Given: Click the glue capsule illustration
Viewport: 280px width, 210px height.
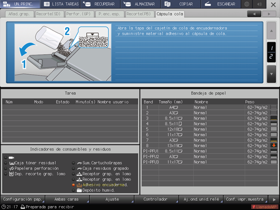Looking at the screenshot, I should 63,52.
